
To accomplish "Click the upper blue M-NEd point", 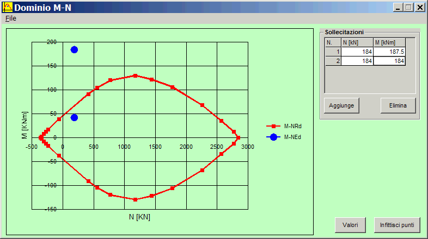I will pos(74,50).
